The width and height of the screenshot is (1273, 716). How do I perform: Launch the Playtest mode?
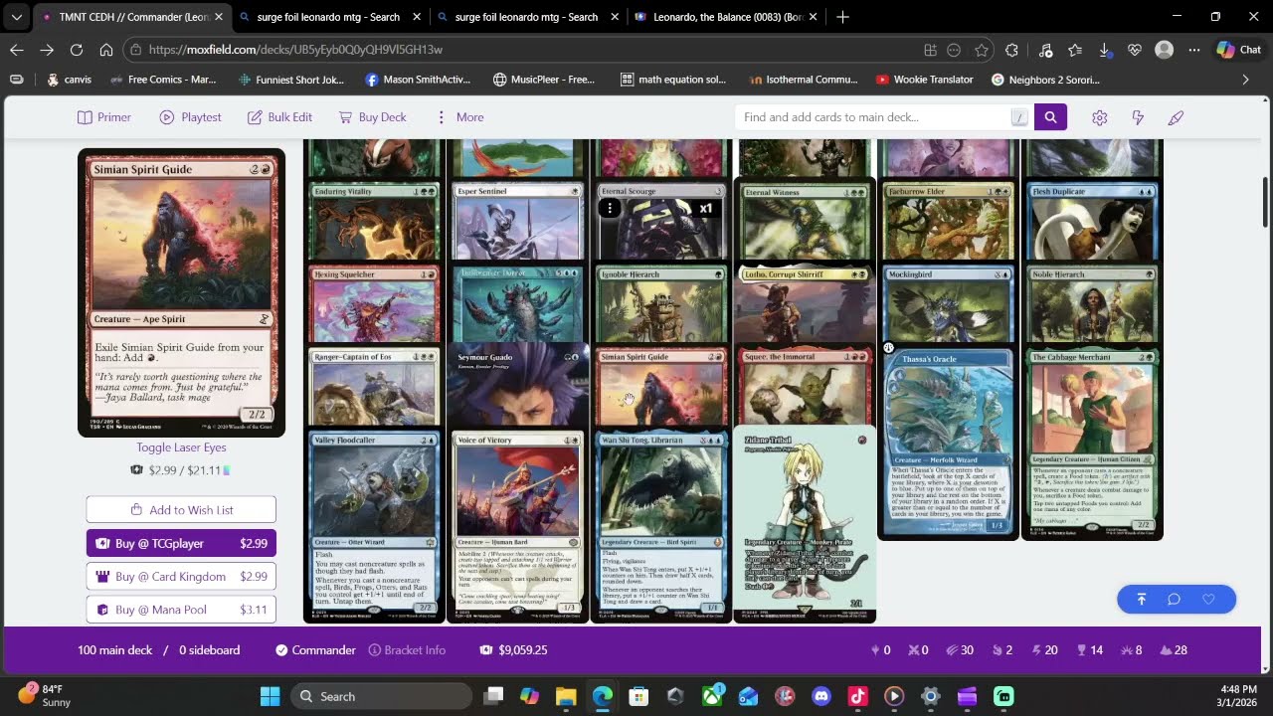pos(190,117)
